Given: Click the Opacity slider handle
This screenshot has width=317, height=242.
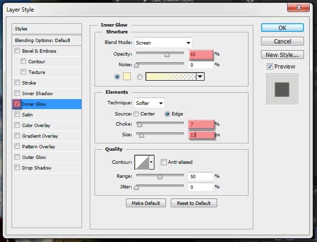Looking at the screenshot, I should (167, 55).
